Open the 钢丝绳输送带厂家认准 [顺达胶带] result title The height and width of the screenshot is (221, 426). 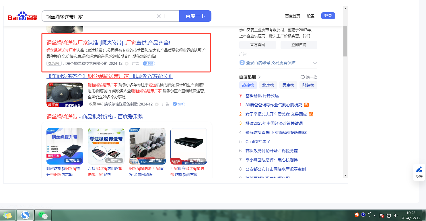click(108, 43)
